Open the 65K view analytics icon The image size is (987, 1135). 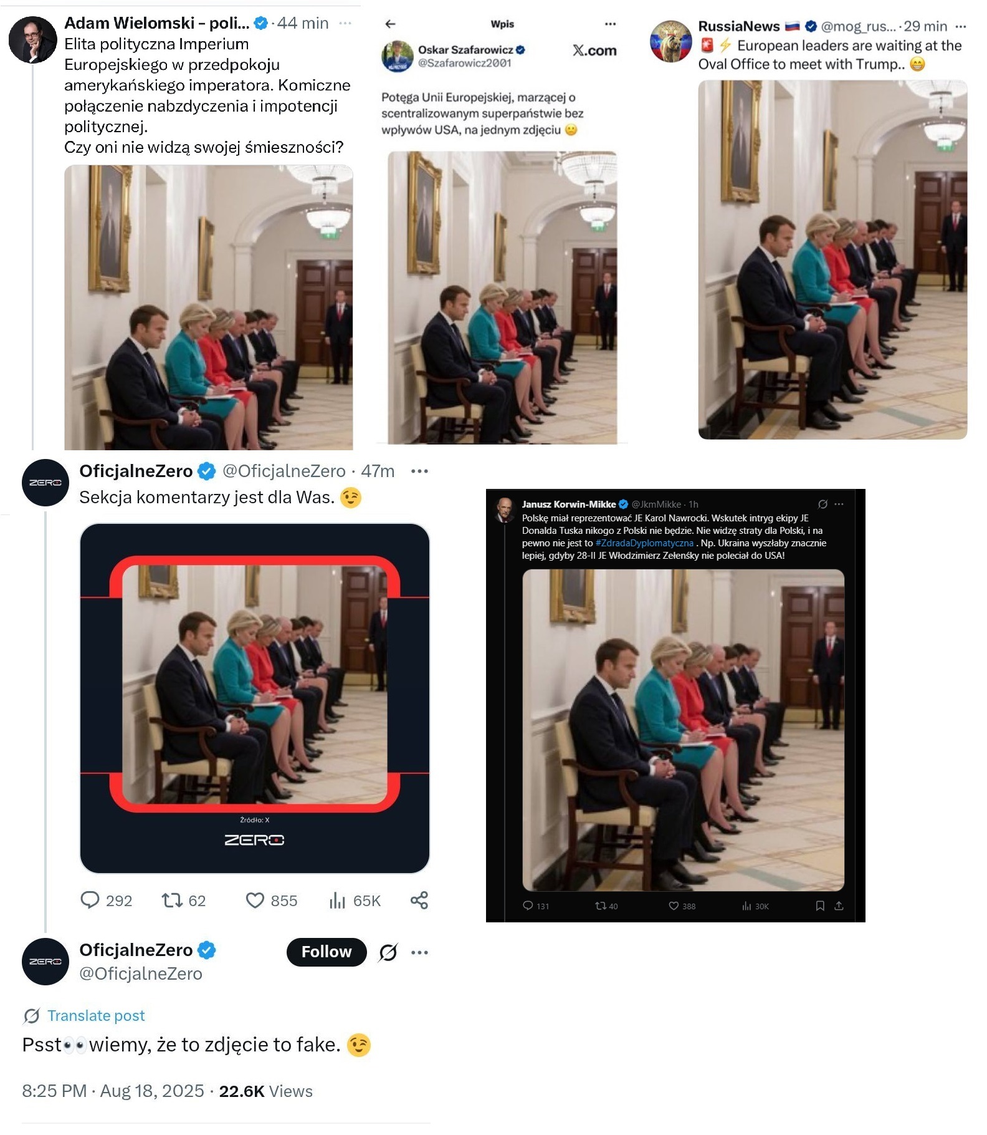pyautogui.click(x=337, y=901)
